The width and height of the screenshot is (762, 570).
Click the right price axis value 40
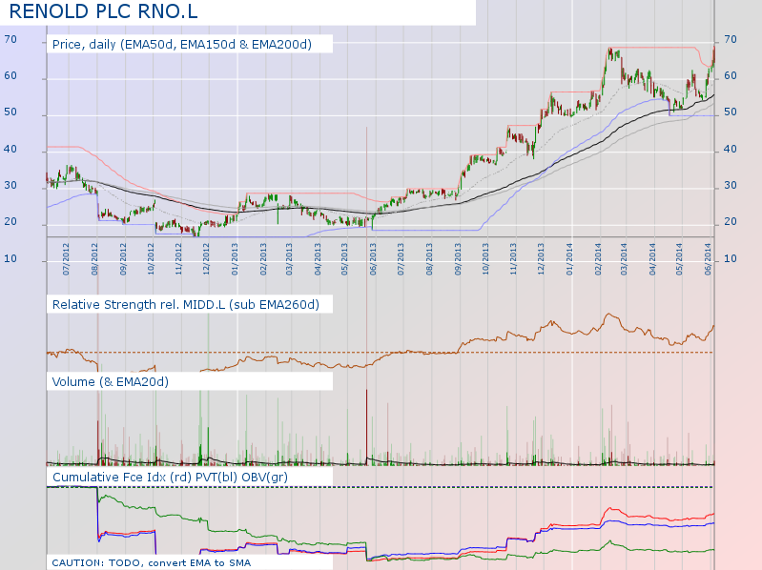[731, 149]
